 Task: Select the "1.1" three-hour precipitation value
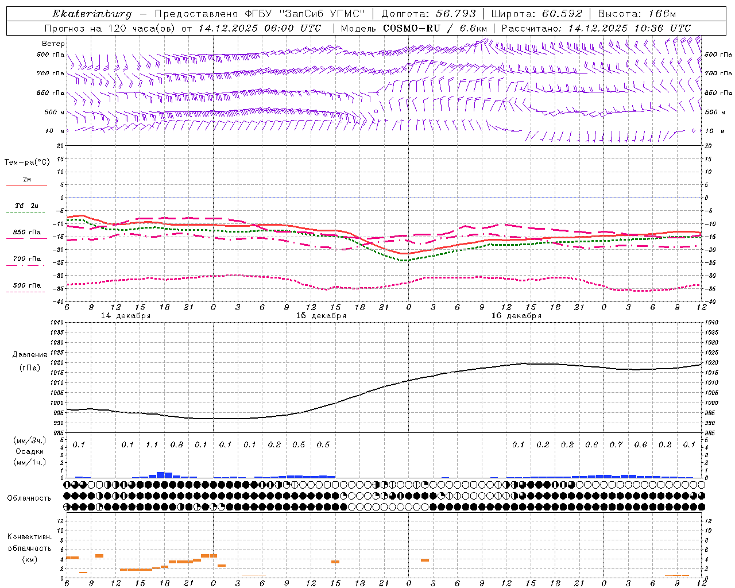(152, 445)
